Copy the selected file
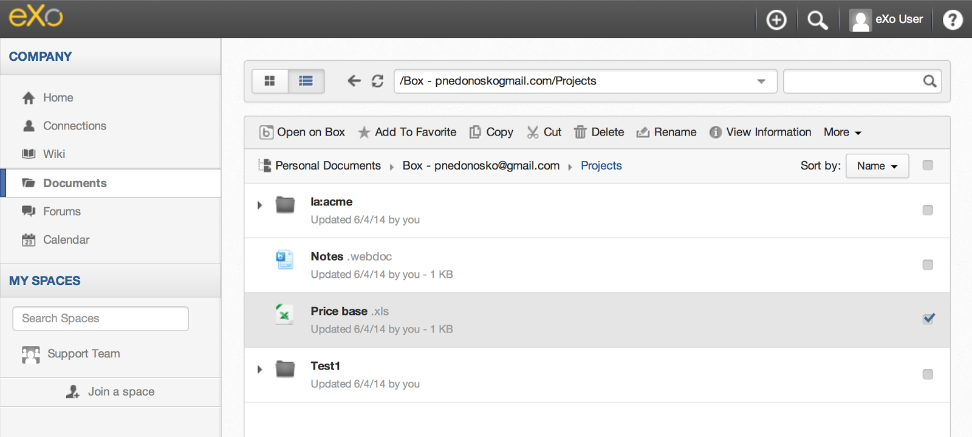The height and width of the screenshot is (437, 972). [491, 132]
